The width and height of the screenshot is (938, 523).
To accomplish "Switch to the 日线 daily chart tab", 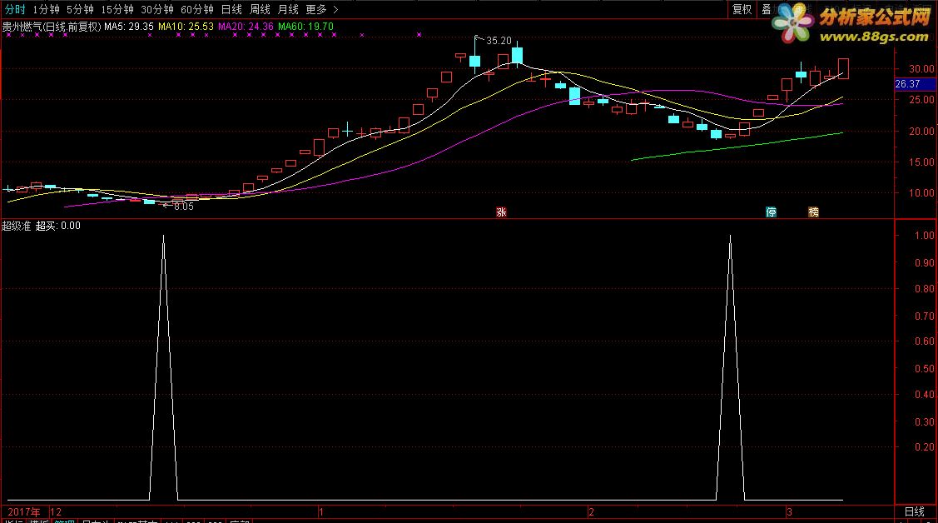I will point(231,9).
